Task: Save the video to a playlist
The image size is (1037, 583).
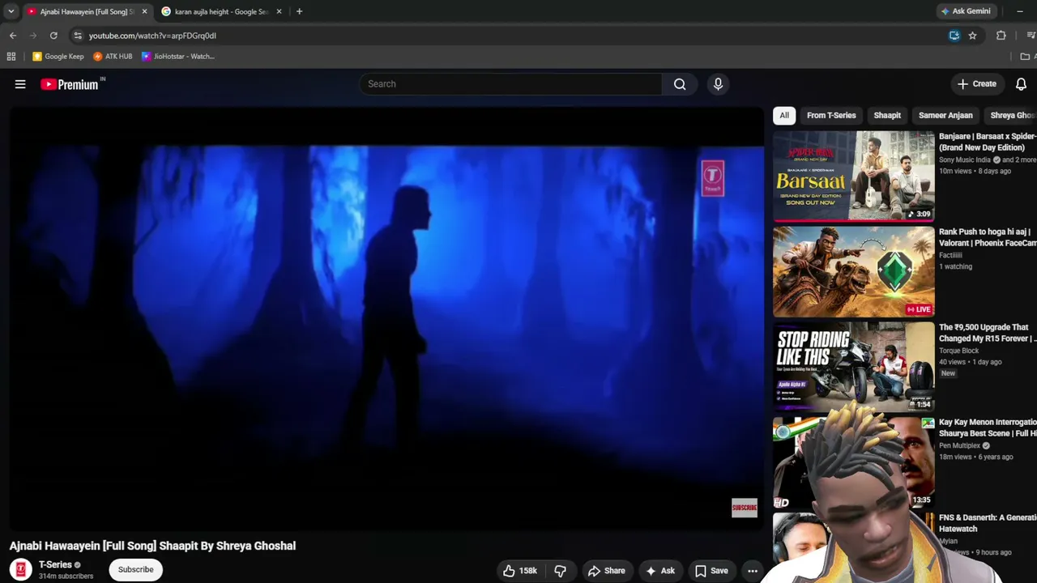Action: [x=711, y=571]
